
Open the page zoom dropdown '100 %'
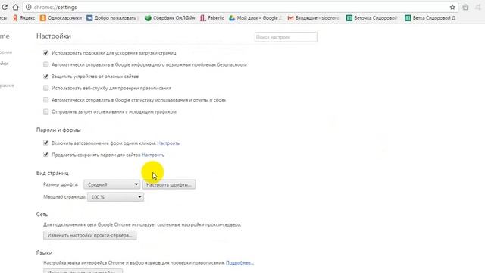coord(115,197)
